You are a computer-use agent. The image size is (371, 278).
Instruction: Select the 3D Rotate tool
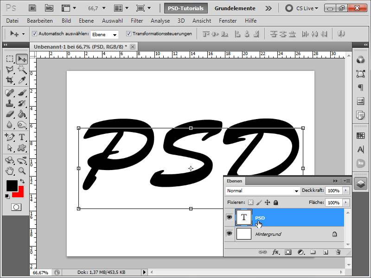[9, 160]
